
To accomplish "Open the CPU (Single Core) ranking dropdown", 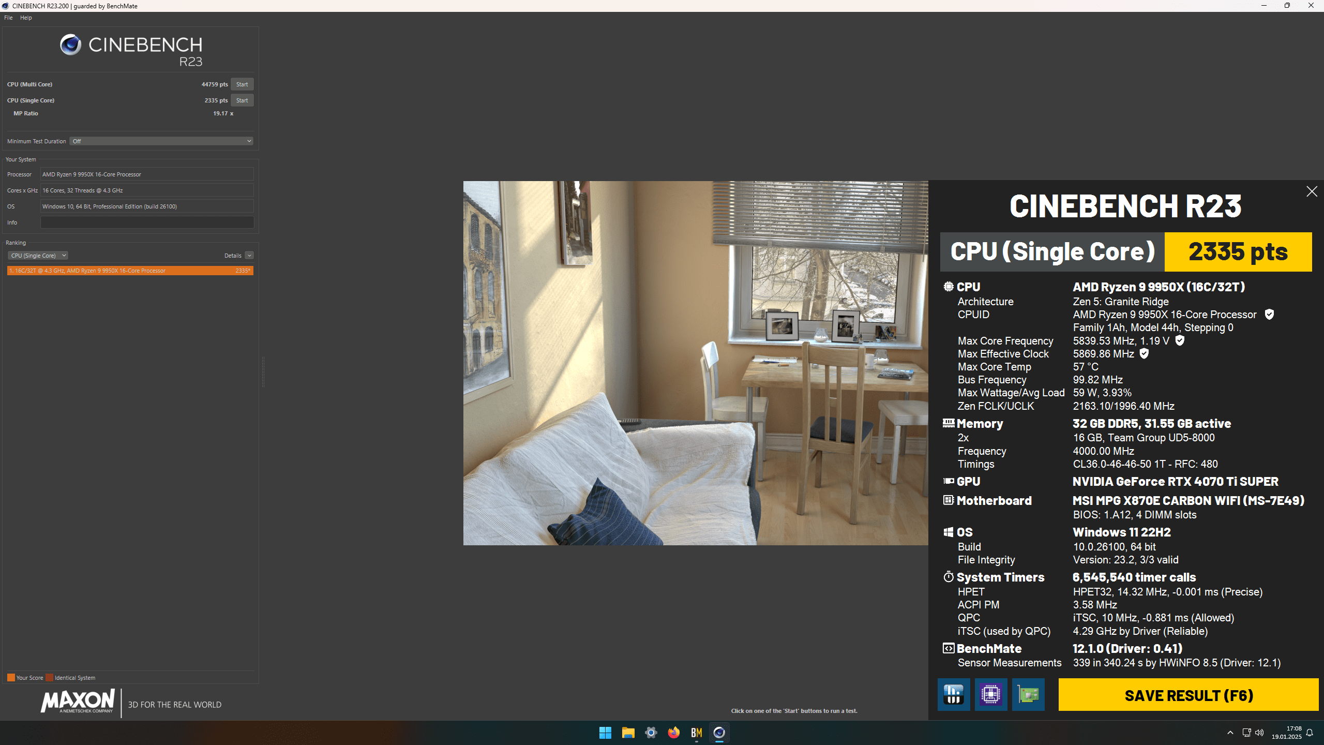I will point(38,256).
